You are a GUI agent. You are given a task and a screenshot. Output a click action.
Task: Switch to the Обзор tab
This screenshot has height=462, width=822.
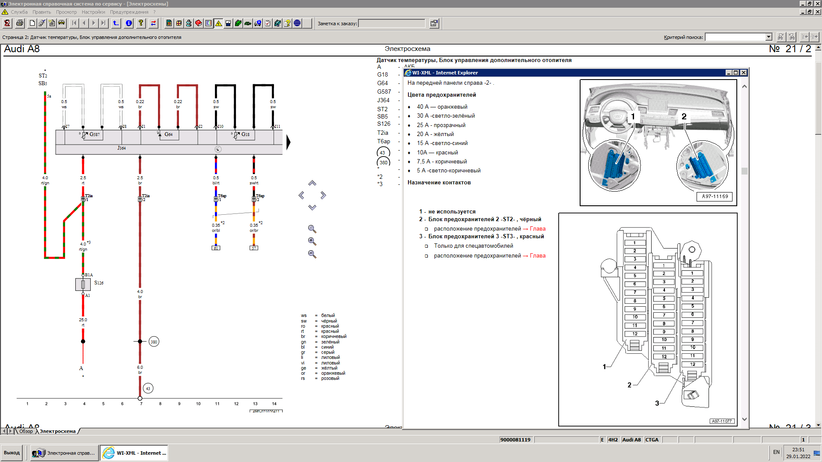(26, 431)
